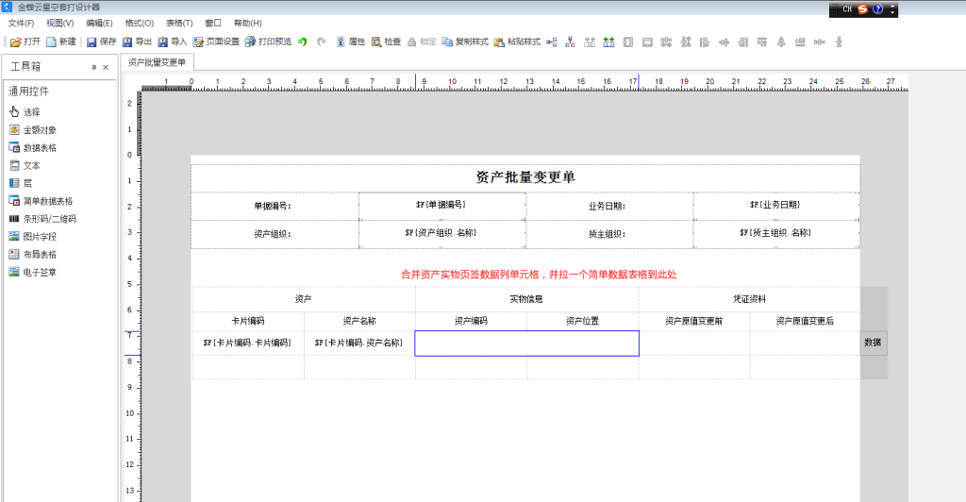This screenshot has height=502, width=966.
Task: Select the $F{资产组织.名称} field cell
Action: point(442,233)
